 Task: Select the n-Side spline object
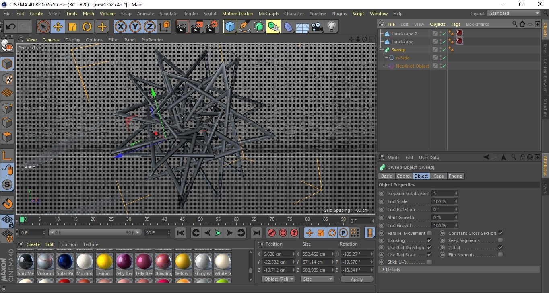click(x=402, y=58)
